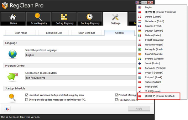This screenshot has height=120, width=188.
Task: Open the Status tab with house icon
Action: point(13,19)
